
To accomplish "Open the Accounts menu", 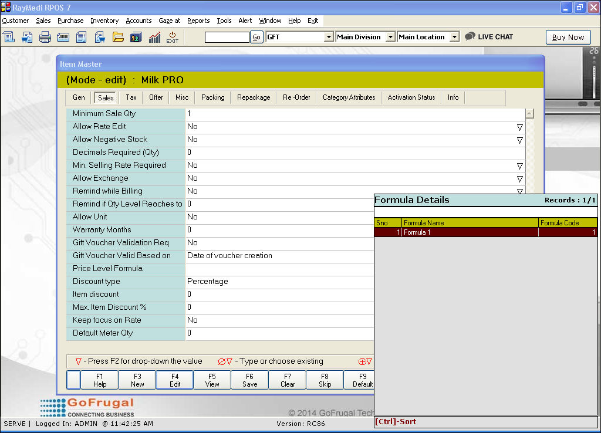I will coord(139,21).
